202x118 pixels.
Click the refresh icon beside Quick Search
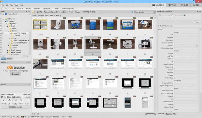pos(132,12)
